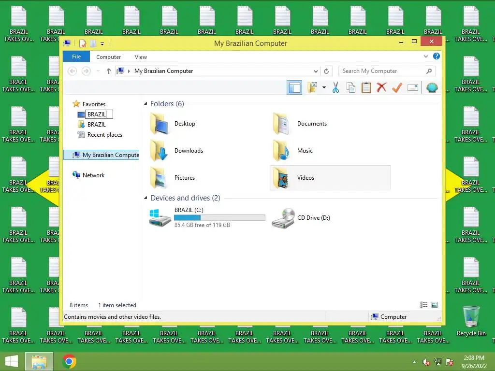Switch to details view in status bar
The image size is (495, 371).
423,305
